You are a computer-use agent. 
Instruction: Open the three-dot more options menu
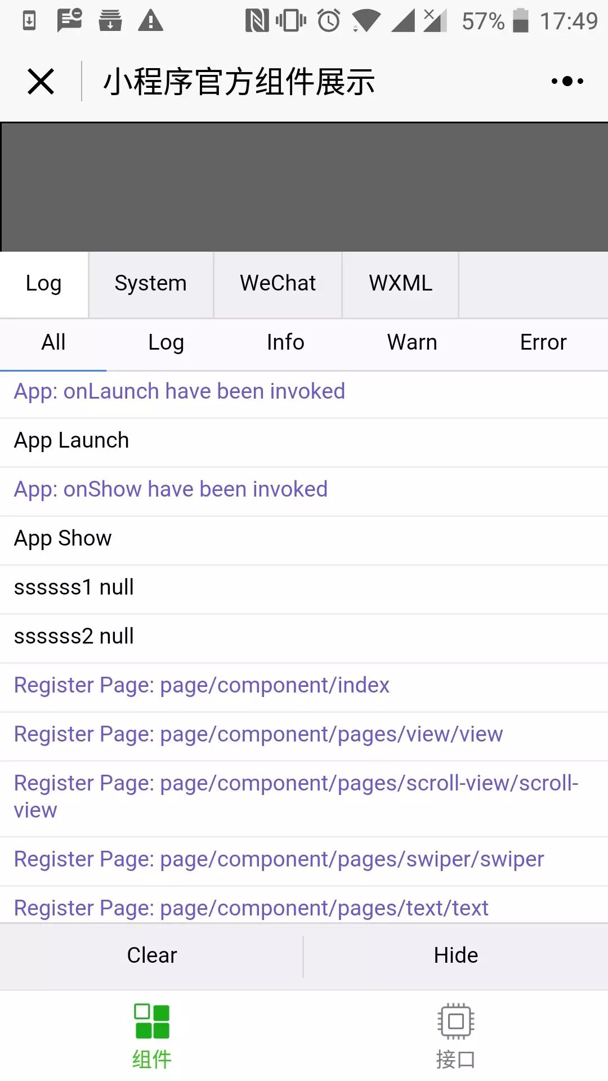pyautogui.click(x=567, y=82)
